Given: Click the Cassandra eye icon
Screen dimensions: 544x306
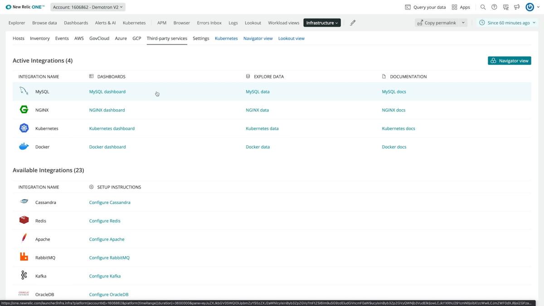Looking at the screenshot, I should click(24, 202).
